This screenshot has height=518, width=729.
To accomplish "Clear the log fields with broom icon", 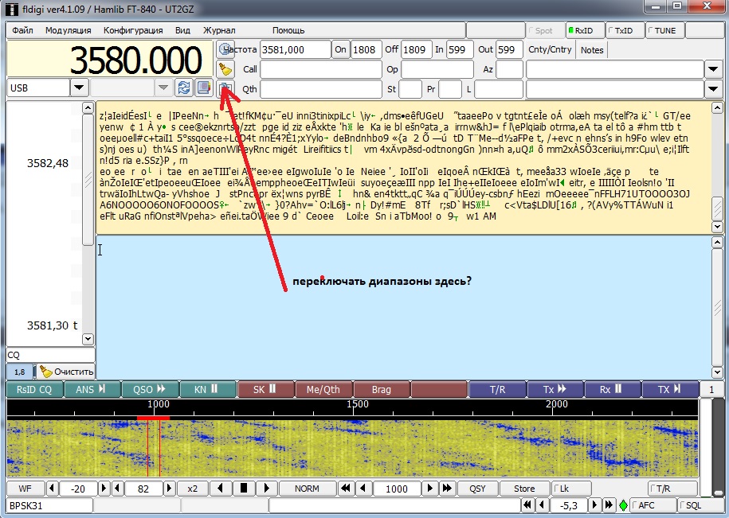I will coord(225,69).
